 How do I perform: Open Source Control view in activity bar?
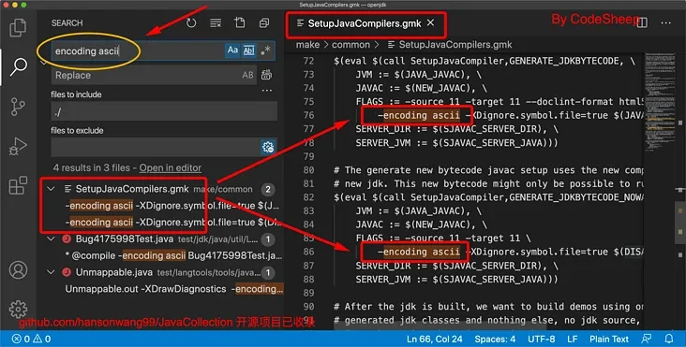18,107
